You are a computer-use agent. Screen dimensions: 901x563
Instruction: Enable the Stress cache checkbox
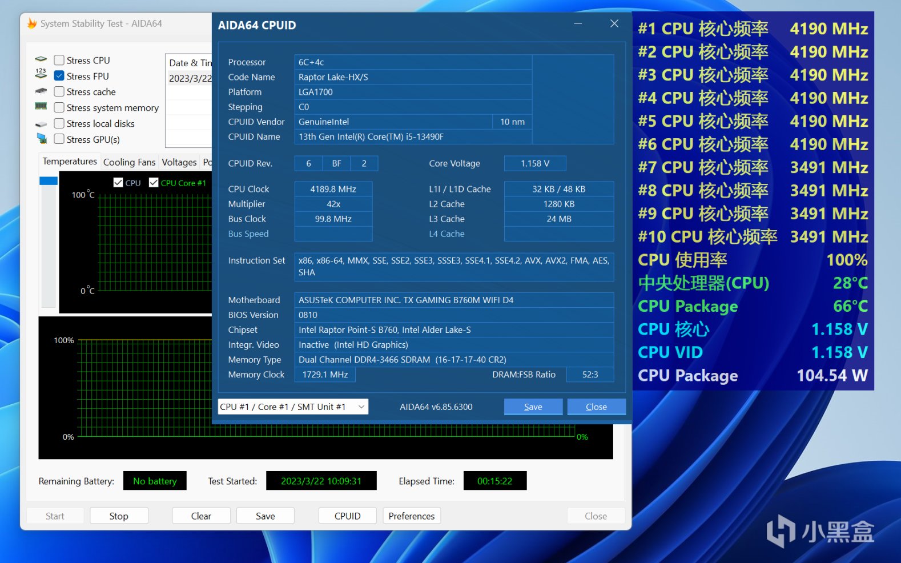coord(59,92)
